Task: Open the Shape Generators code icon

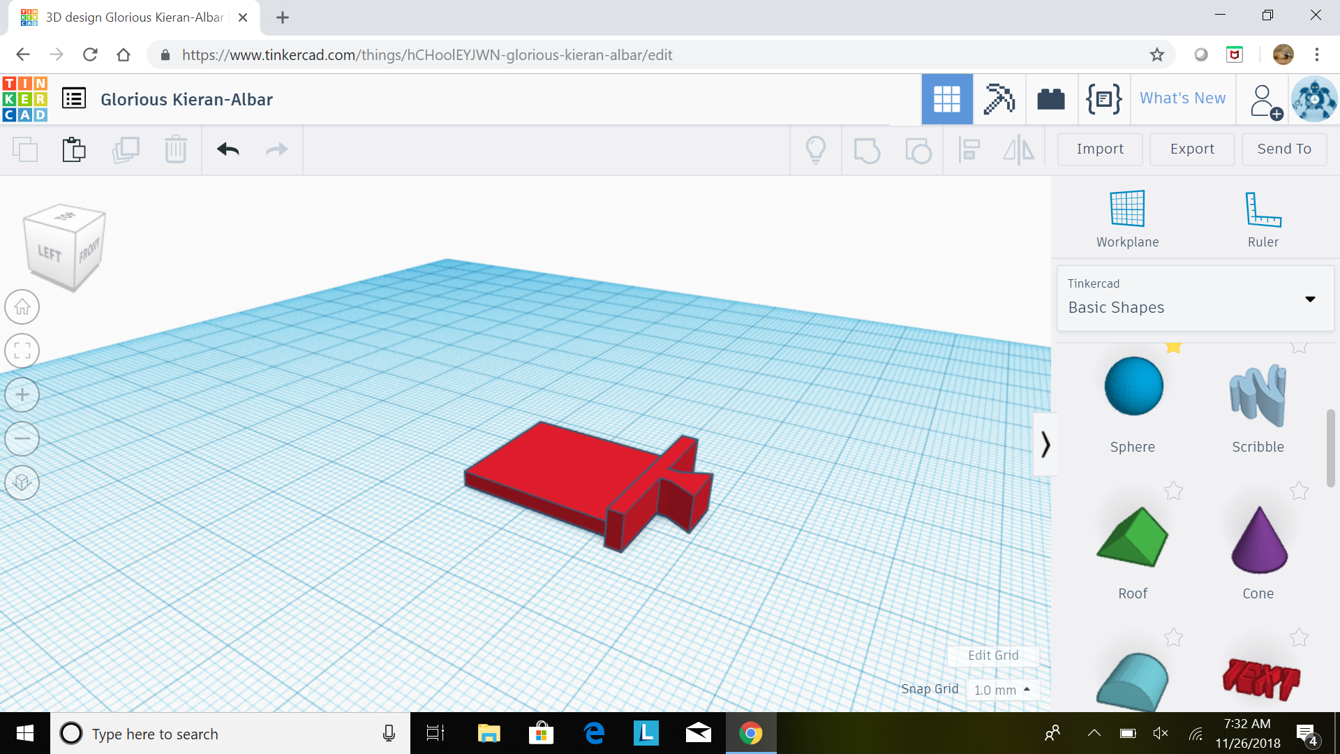Action: (1103, 99)
